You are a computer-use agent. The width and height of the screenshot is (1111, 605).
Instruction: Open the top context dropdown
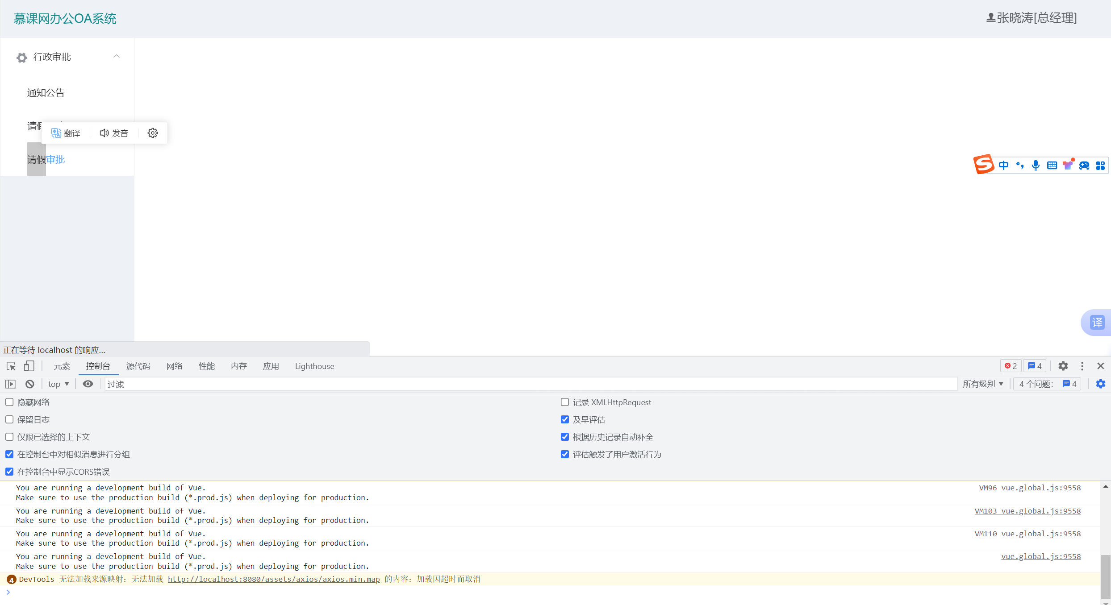click(x=58, y=384)
